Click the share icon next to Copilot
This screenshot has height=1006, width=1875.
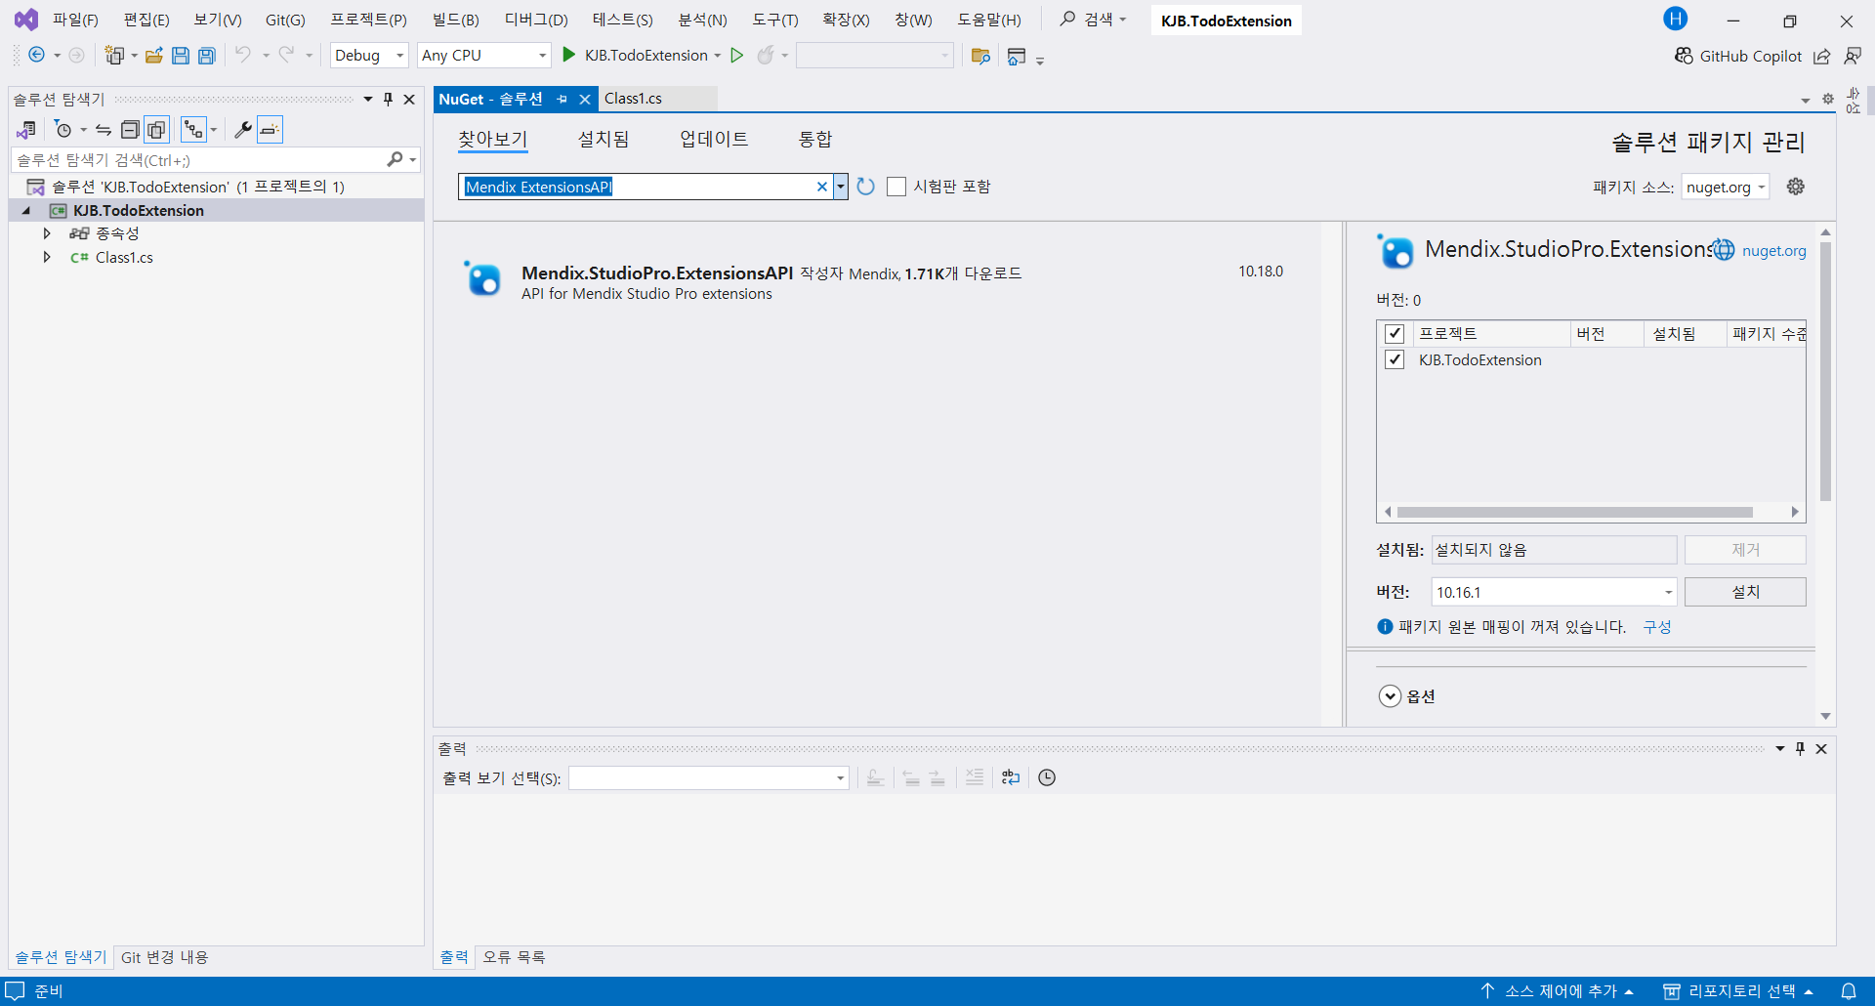pyautogui.click(x=1821, y=56)
